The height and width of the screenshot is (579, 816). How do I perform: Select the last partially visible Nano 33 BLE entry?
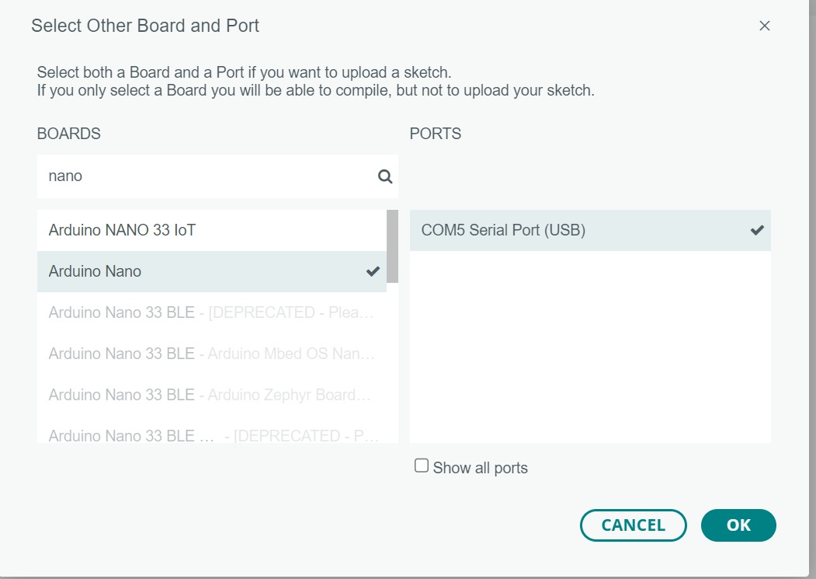tap(211, 434)
